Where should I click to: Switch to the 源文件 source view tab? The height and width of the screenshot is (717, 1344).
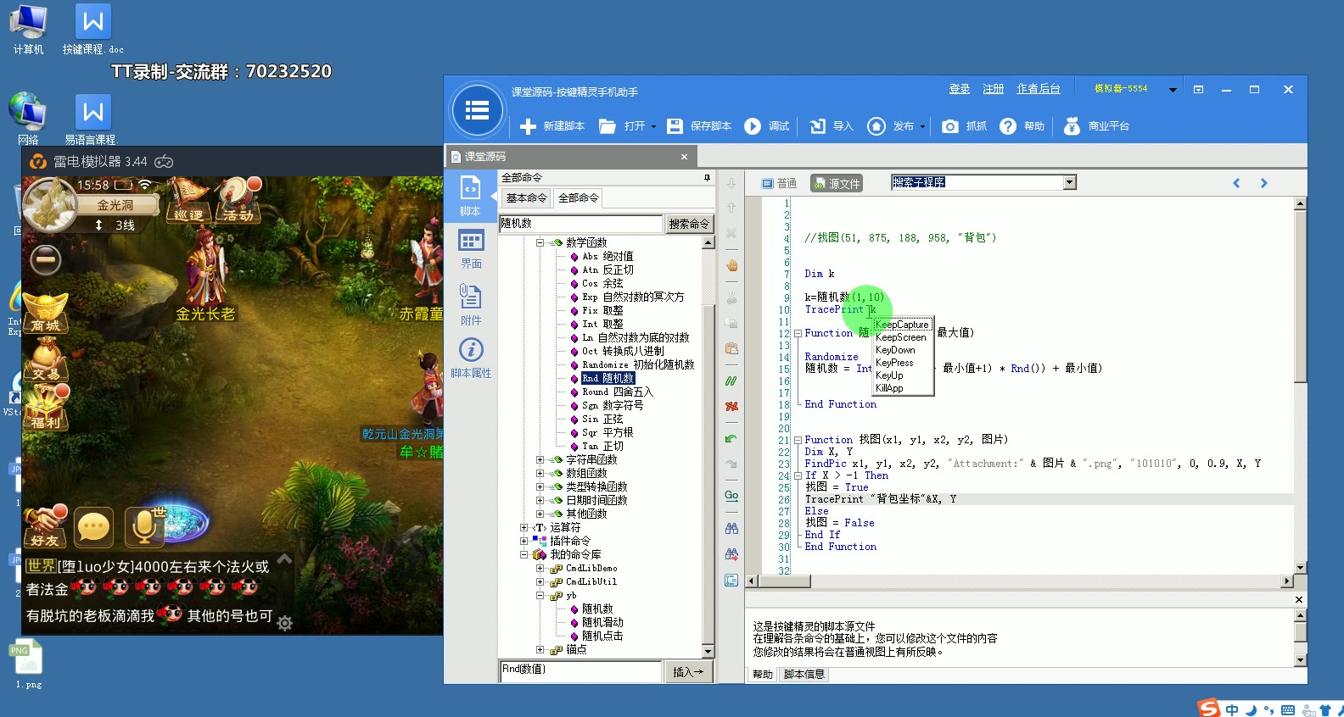pyautogui.click(x=836, y=183)
